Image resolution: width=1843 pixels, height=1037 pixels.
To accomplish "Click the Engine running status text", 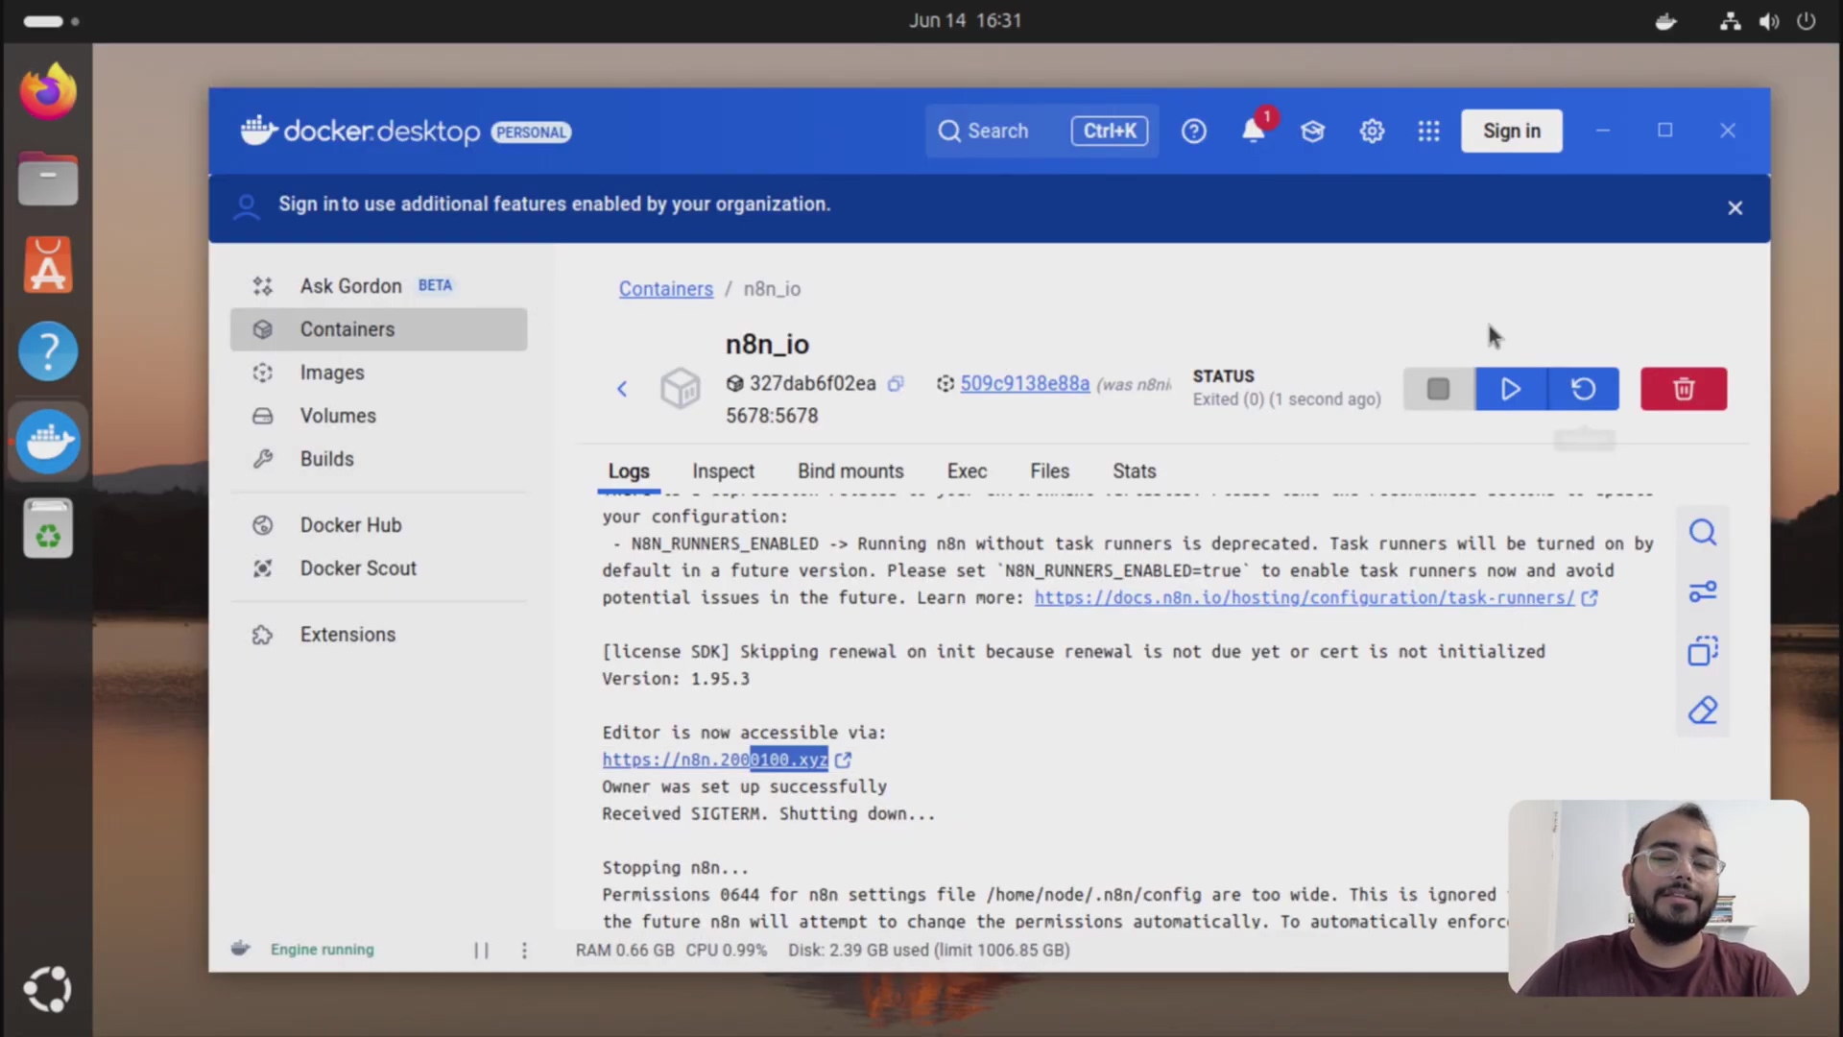I will 322,950.
